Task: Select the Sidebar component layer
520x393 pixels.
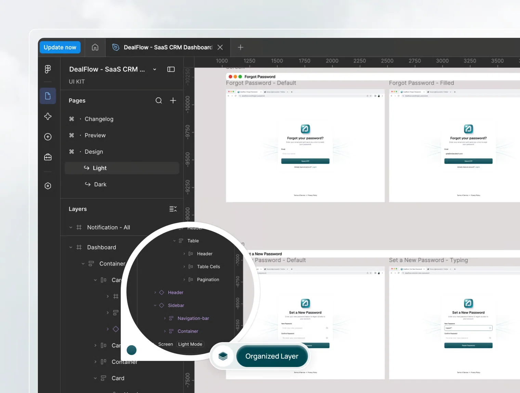Action: click(x=176, y=305)
